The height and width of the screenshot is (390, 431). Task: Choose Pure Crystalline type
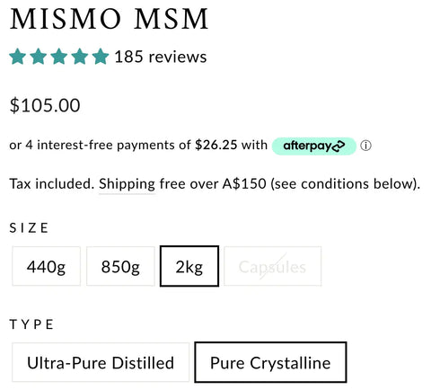click(x=270, y=362)
